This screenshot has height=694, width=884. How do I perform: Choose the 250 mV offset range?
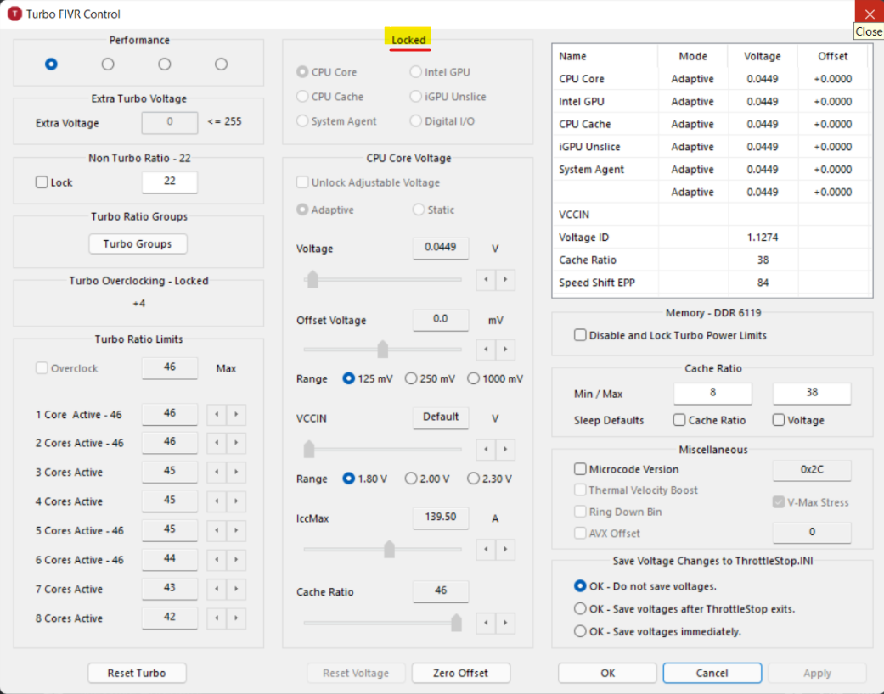point(411,378)
